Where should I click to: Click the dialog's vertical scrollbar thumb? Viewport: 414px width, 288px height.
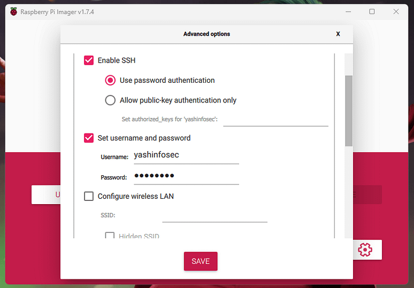(349, 110)
